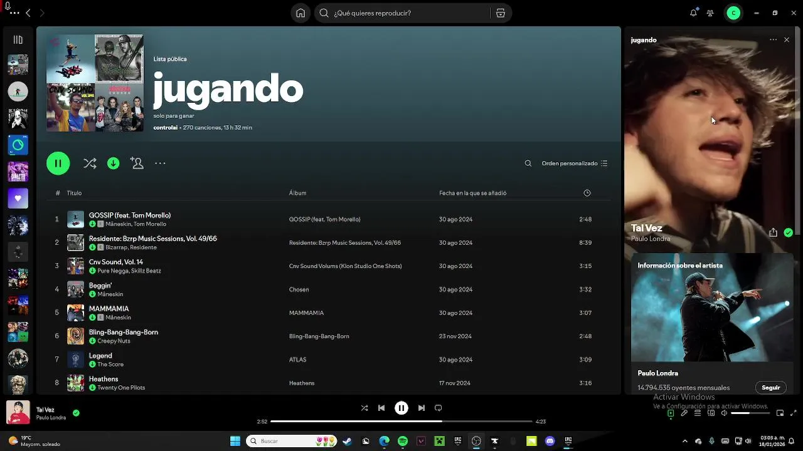Select the Legend track row
The image size is (803, 451).
coord(328,360)
